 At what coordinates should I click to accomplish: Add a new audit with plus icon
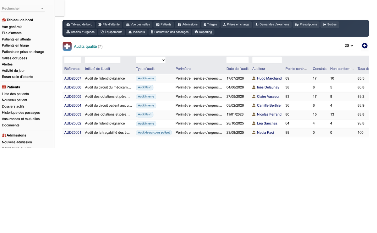click(x=365, y=46)
